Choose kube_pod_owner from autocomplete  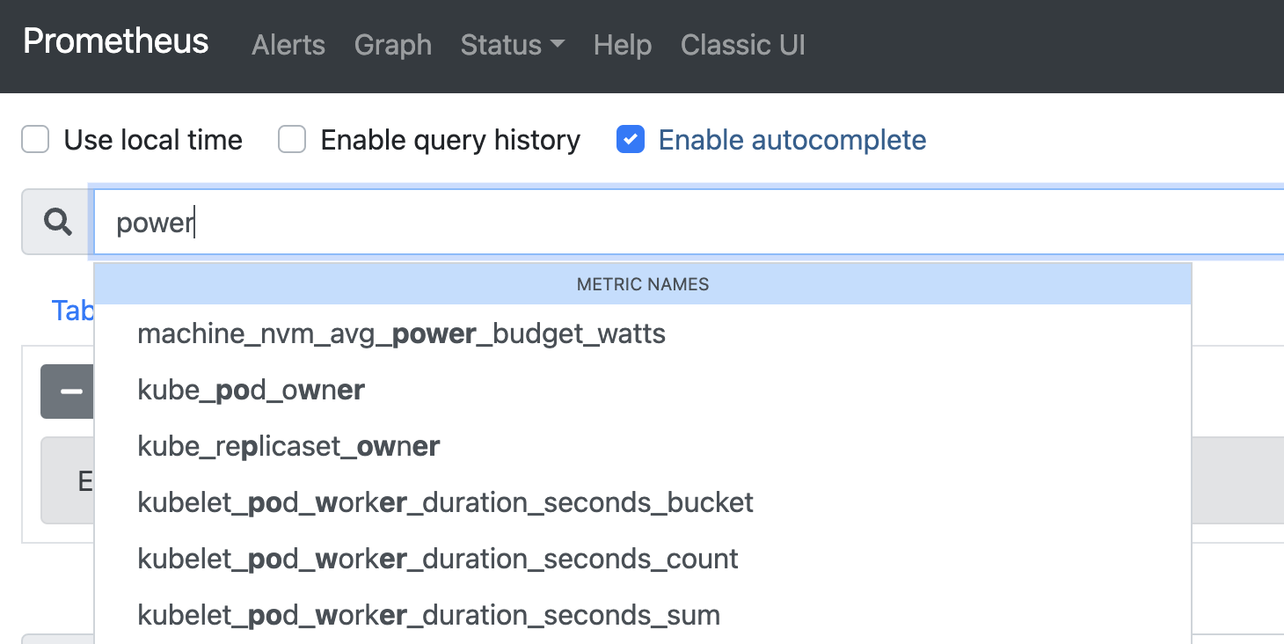coord(252,390)
